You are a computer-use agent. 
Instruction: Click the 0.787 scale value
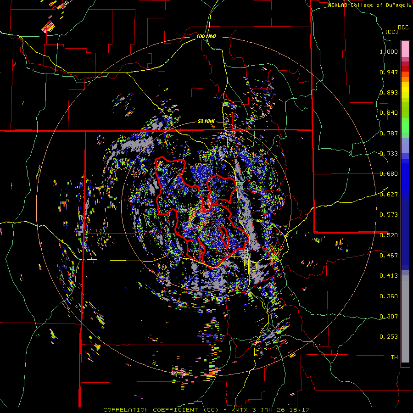click(x=389, y=133)
